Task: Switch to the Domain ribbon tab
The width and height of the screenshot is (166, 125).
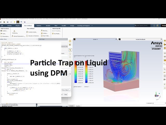Action: coord(10,26)
